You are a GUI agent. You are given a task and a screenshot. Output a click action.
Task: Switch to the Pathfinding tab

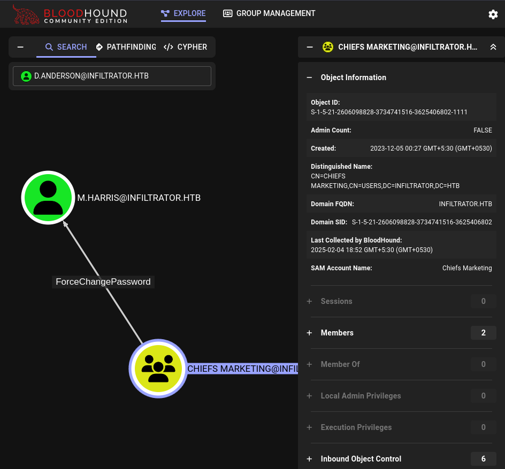tap(126, 47)
